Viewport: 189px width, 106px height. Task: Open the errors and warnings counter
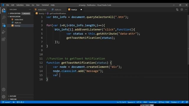point(20,102)
